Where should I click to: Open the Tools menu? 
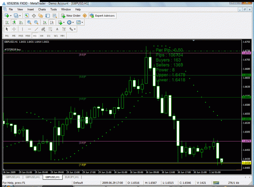(54, 9)
